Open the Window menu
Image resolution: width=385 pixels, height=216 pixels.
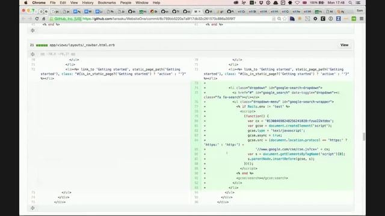pos(142,2)
